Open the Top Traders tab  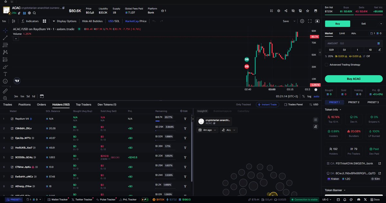click(x=84, y=105)
